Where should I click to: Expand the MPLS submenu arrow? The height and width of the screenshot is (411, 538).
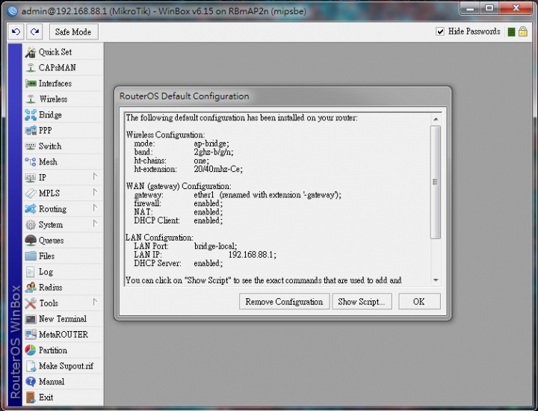click(x=95, y=192)
